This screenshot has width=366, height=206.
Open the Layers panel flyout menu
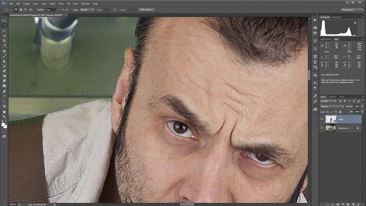point(363,97)
